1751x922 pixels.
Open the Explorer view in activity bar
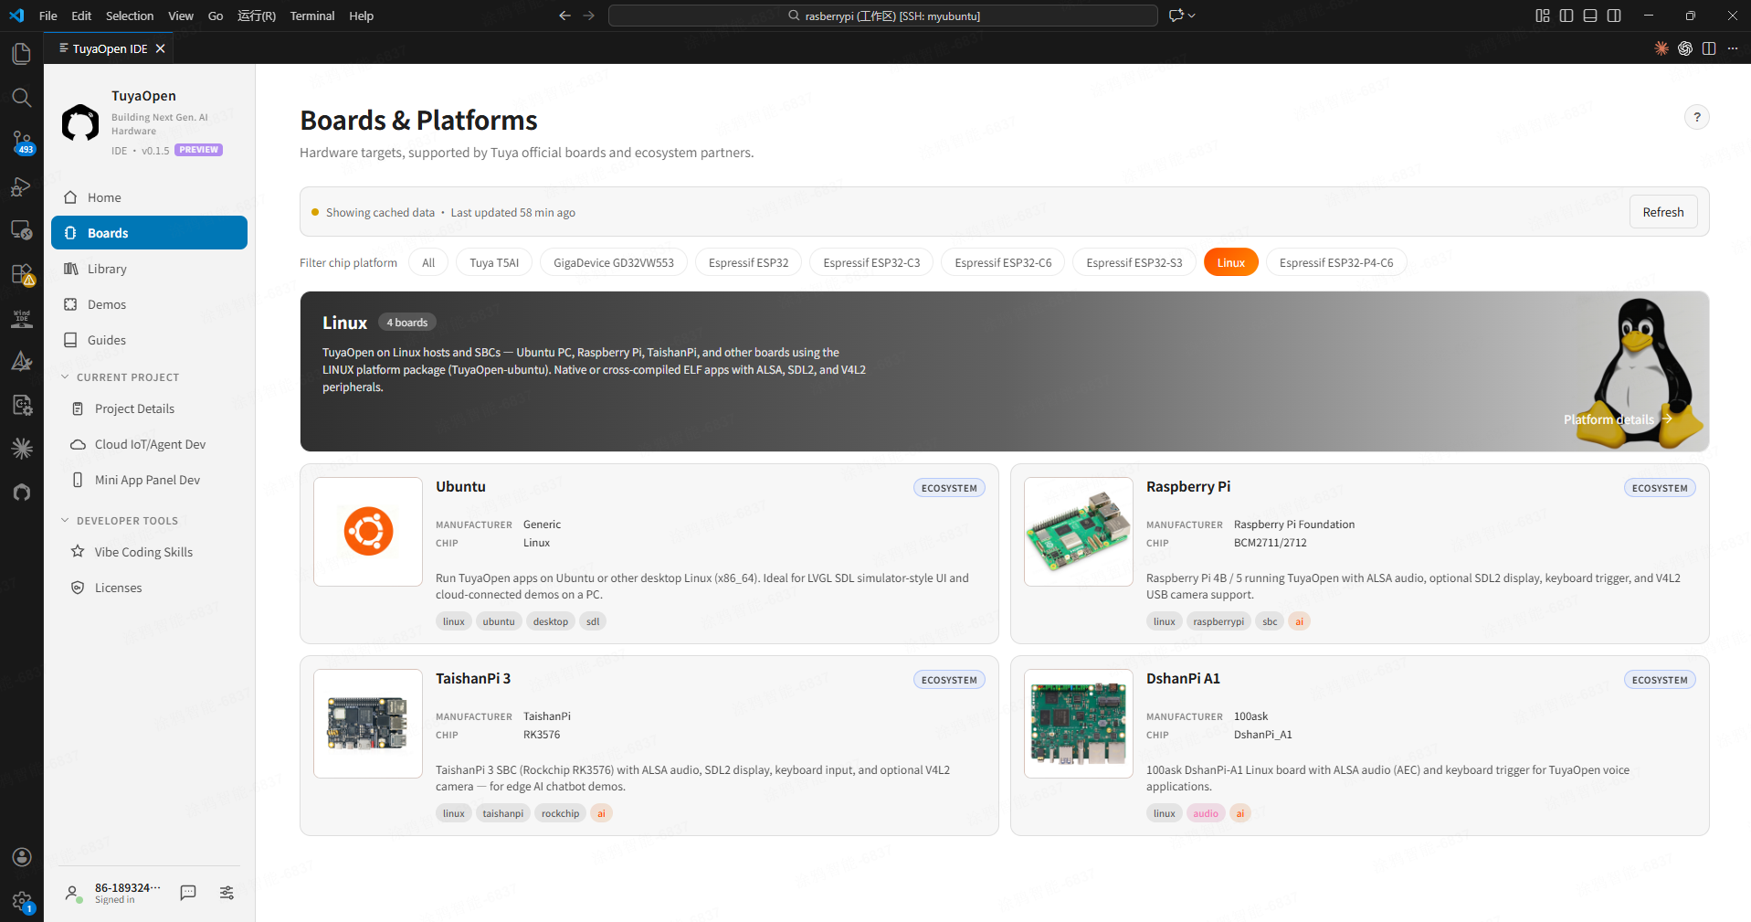point(21,54)
